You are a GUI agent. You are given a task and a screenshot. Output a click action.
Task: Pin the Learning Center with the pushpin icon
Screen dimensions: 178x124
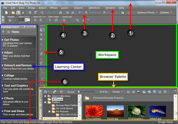[25, 27]
